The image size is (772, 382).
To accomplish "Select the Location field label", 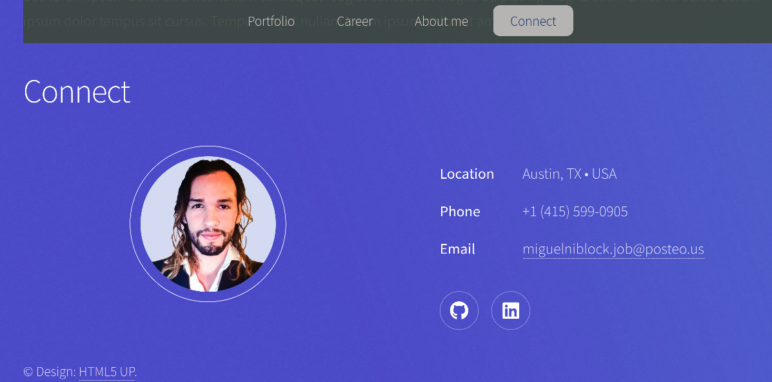I will point(467,174).
